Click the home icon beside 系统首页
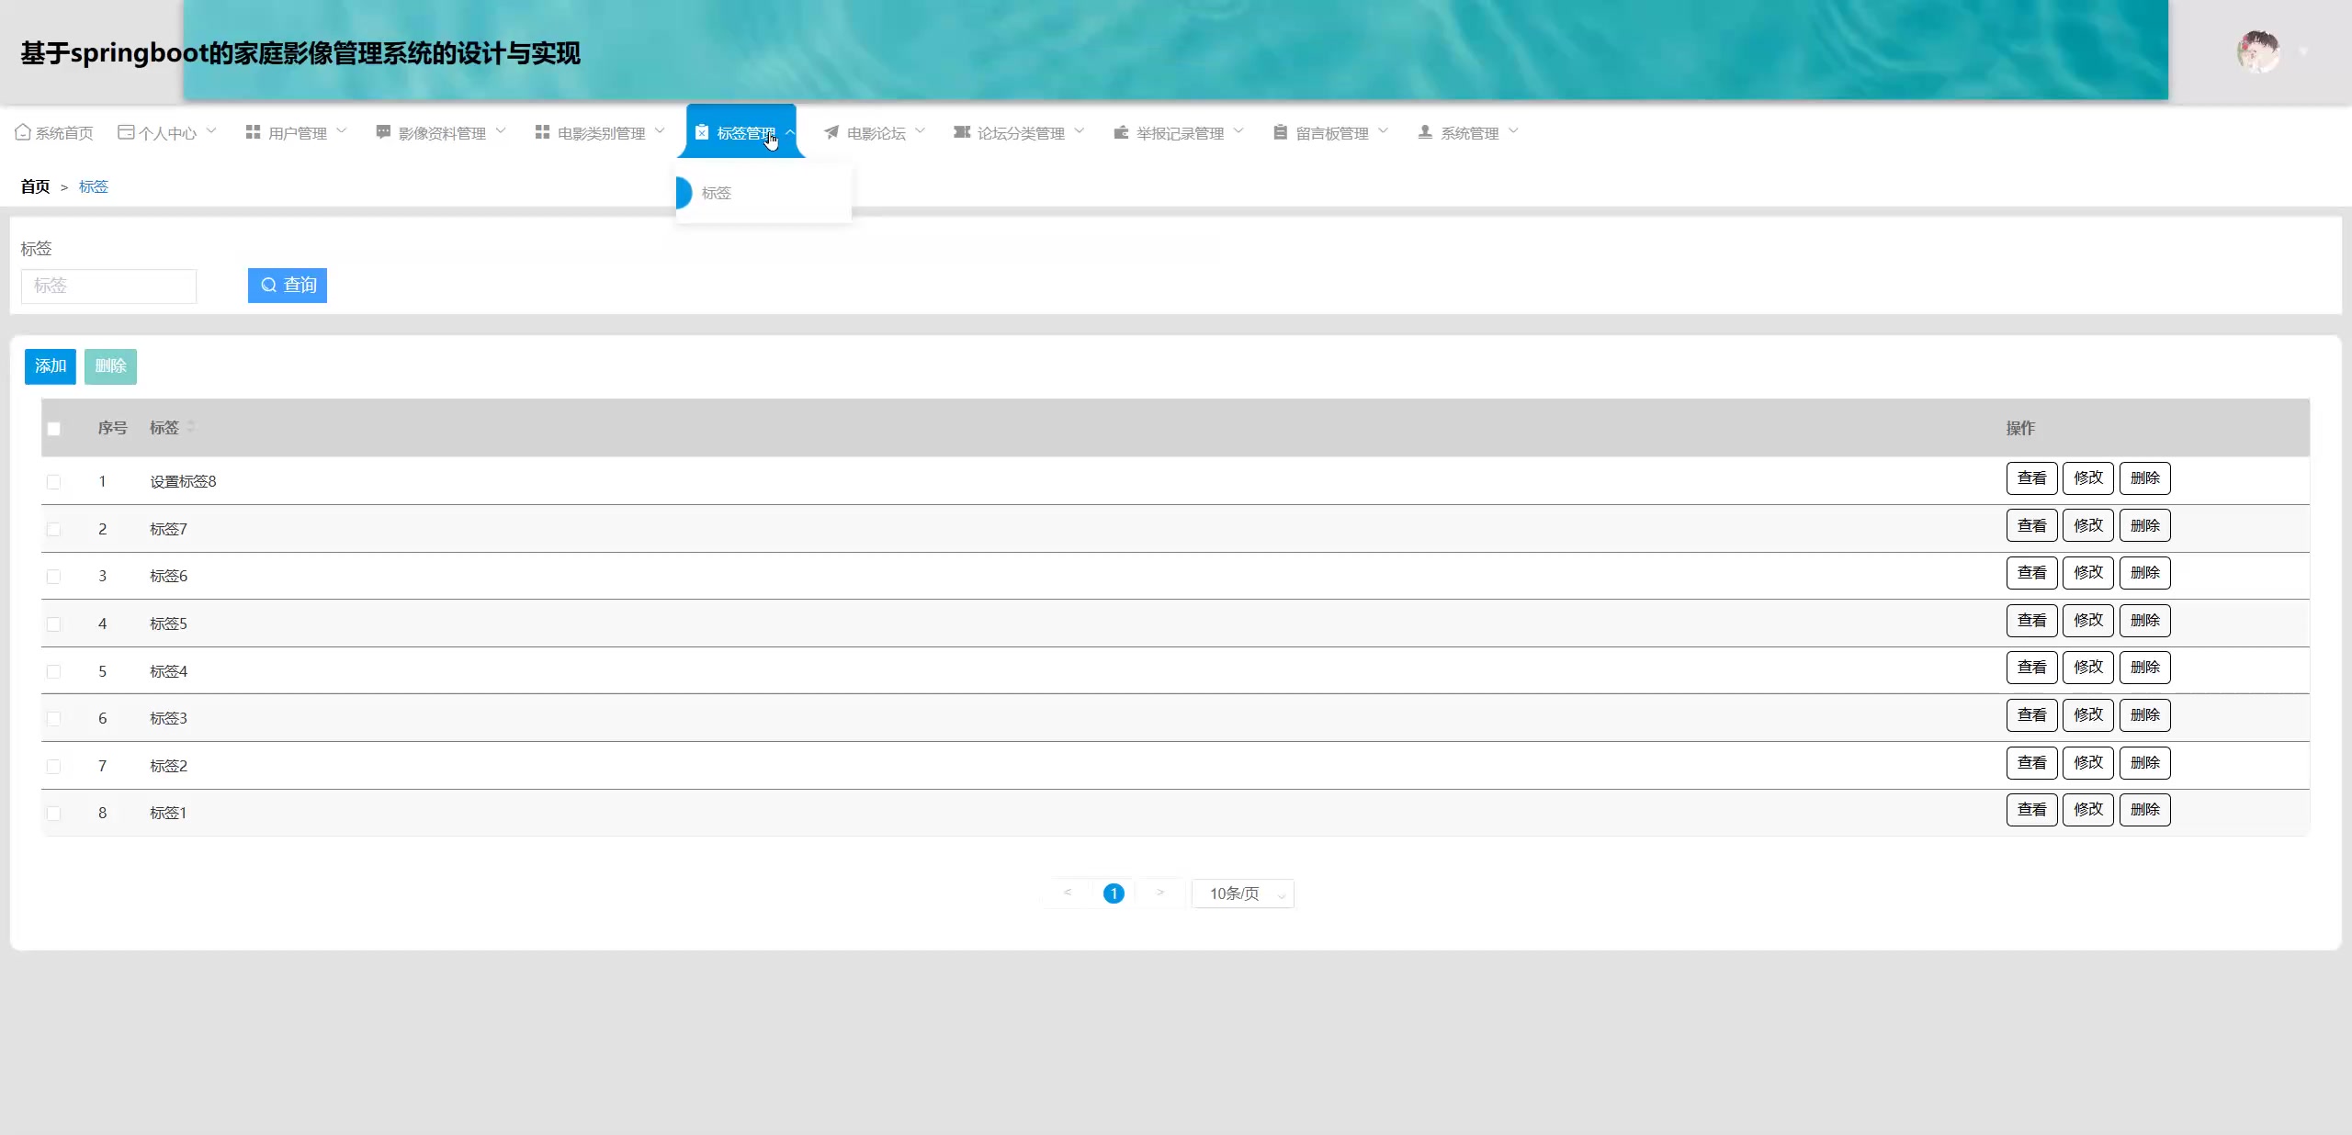This screenshot has height=1135, width=2352. pos(23,132)
